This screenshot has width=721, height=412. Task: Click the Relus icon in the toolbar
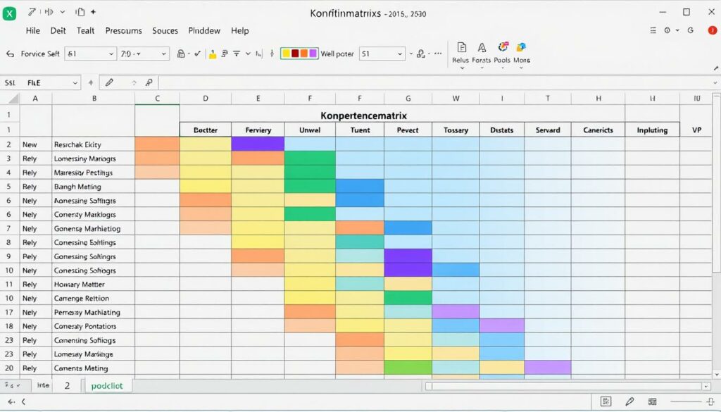(461, 48)
